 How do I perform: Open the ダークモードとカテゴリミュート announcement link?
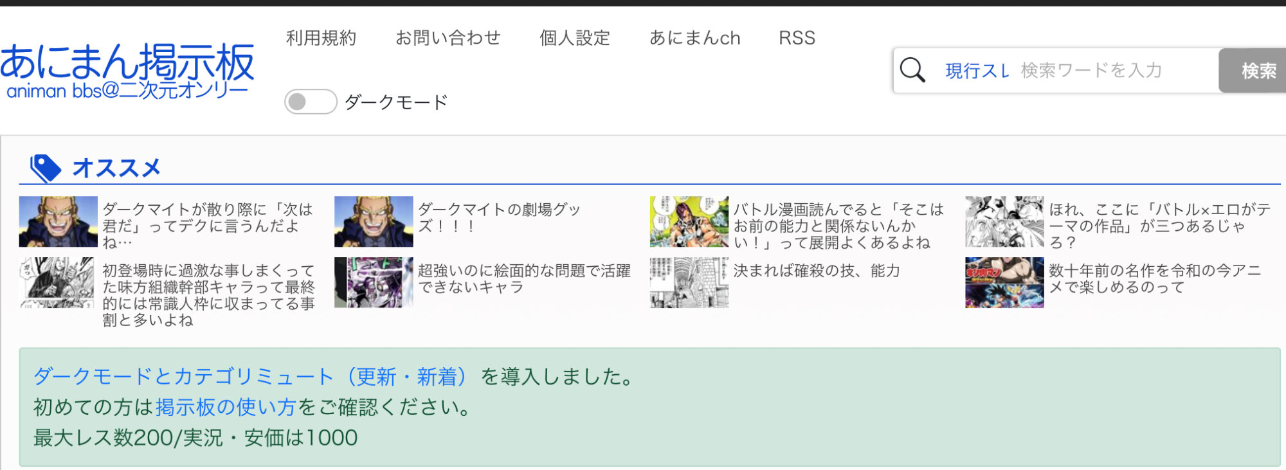click(x=250, y=377)
